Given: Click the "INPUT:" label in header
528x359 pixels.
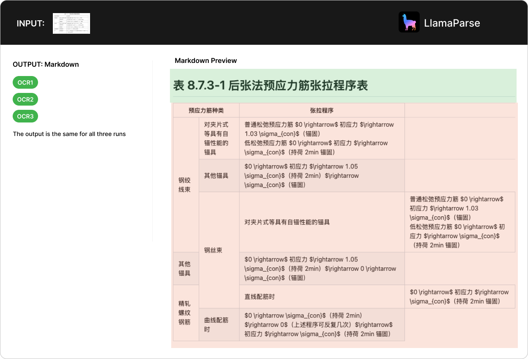Looking at the screenshot, I should tap(30, 24).
